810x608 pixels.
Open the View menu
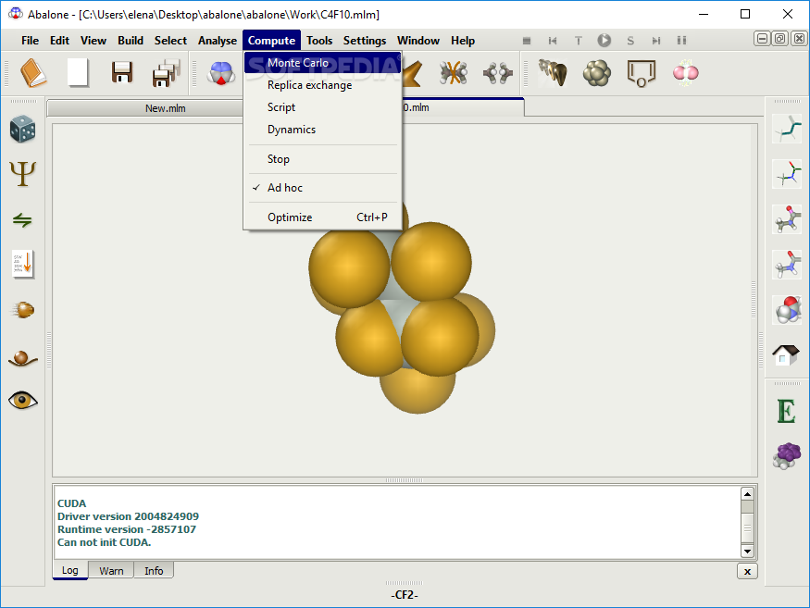(93, 41)
